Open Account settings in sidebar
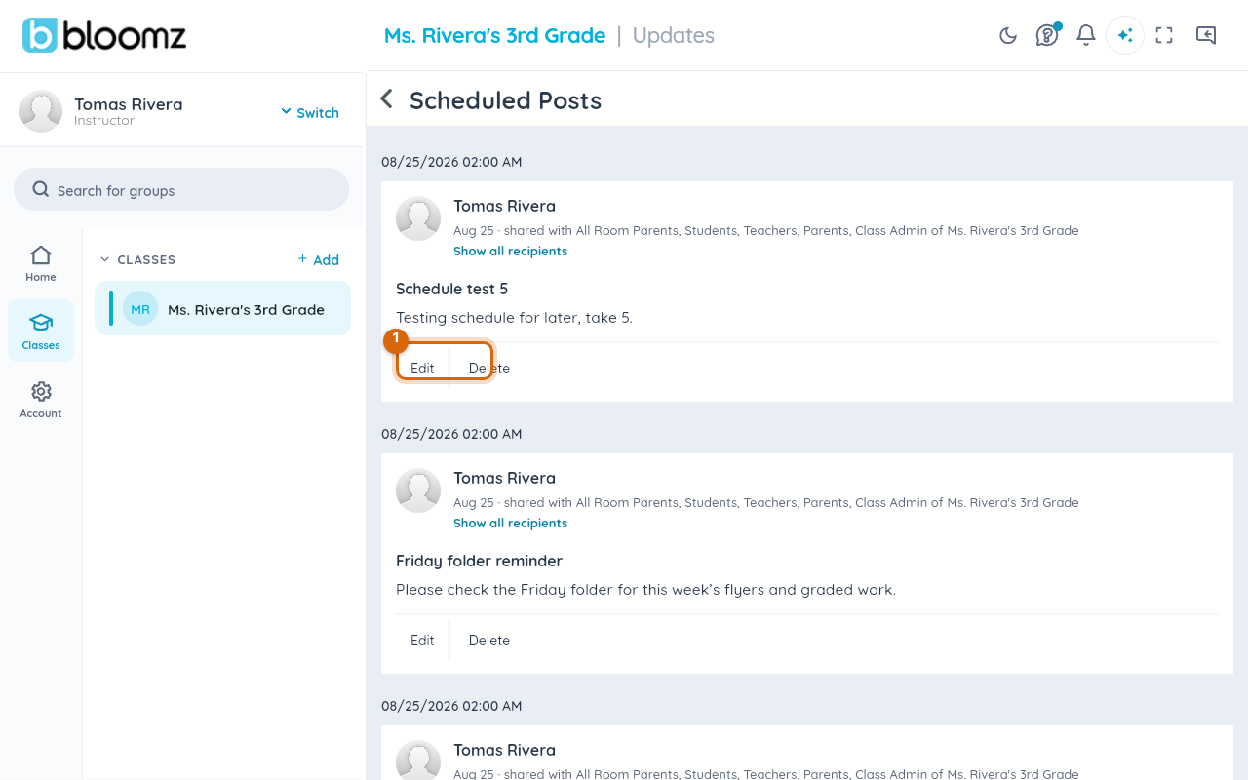Screen dimensions: 1248x780 point(41,400)
